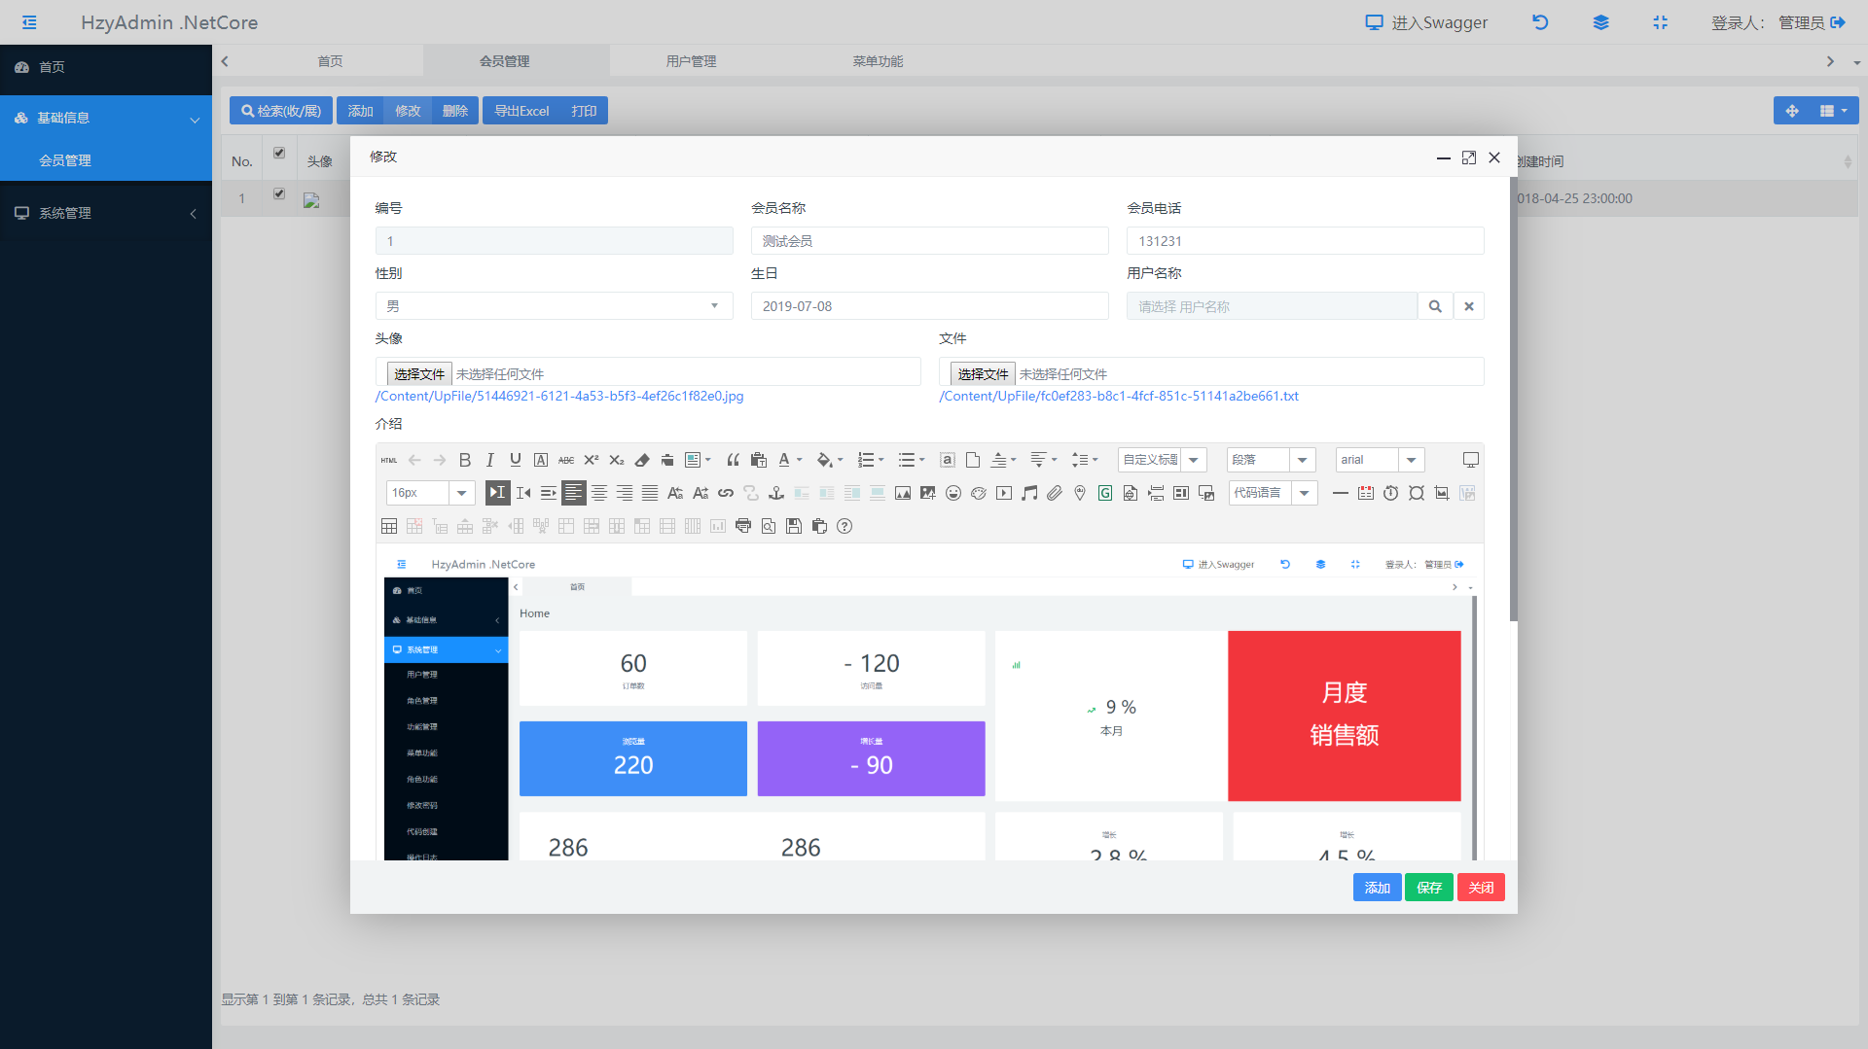Click the red 关闭 close button

(1481, 888)
